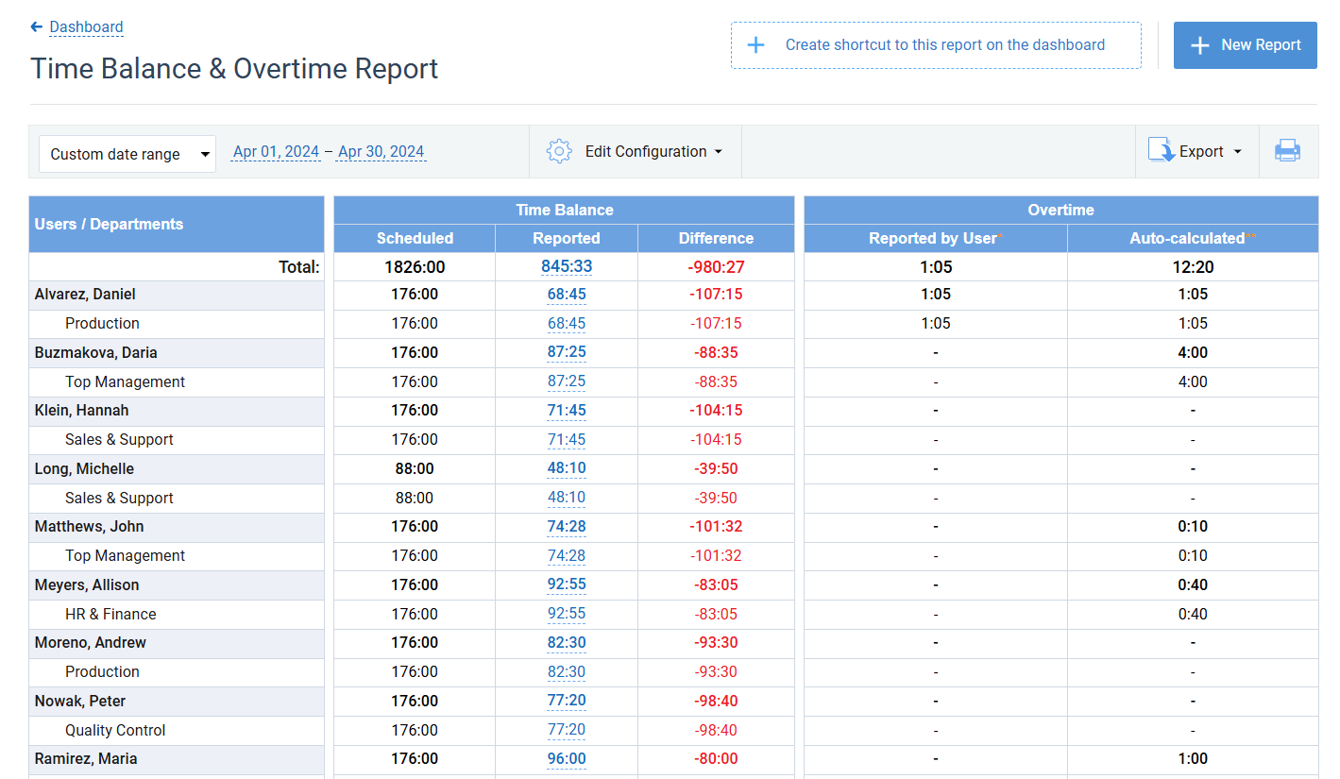Open Quality Control reported time 77:20
The width and height of the screenshot is (1340, 779).
point(567,730)
